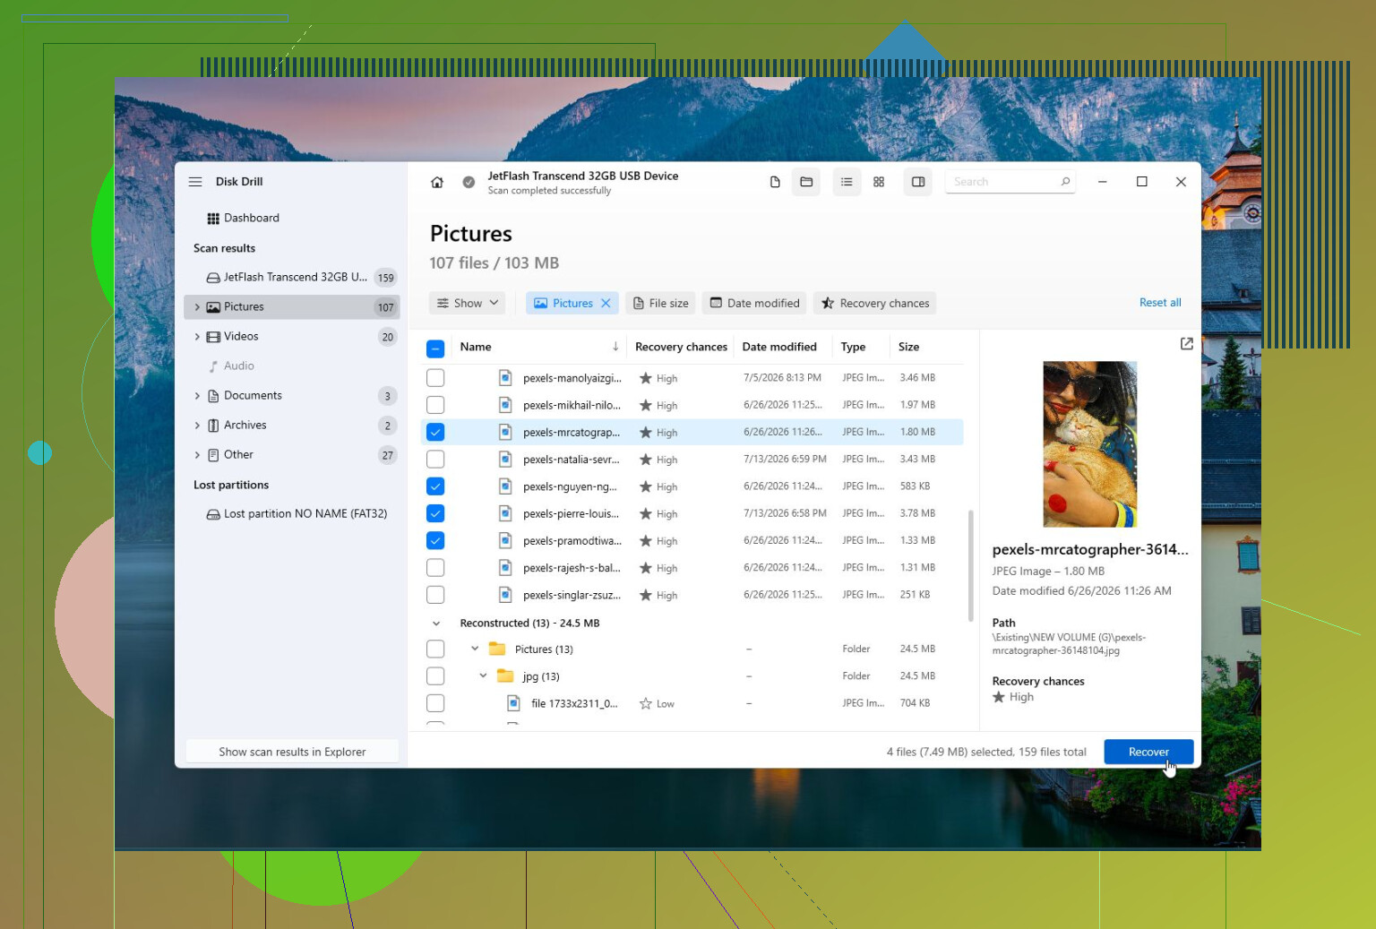Select JetFlash Transcend 32GB scan result
The width and height of the screenshot is (1376, 929).
pyautogui.click(x=291, y=278)
